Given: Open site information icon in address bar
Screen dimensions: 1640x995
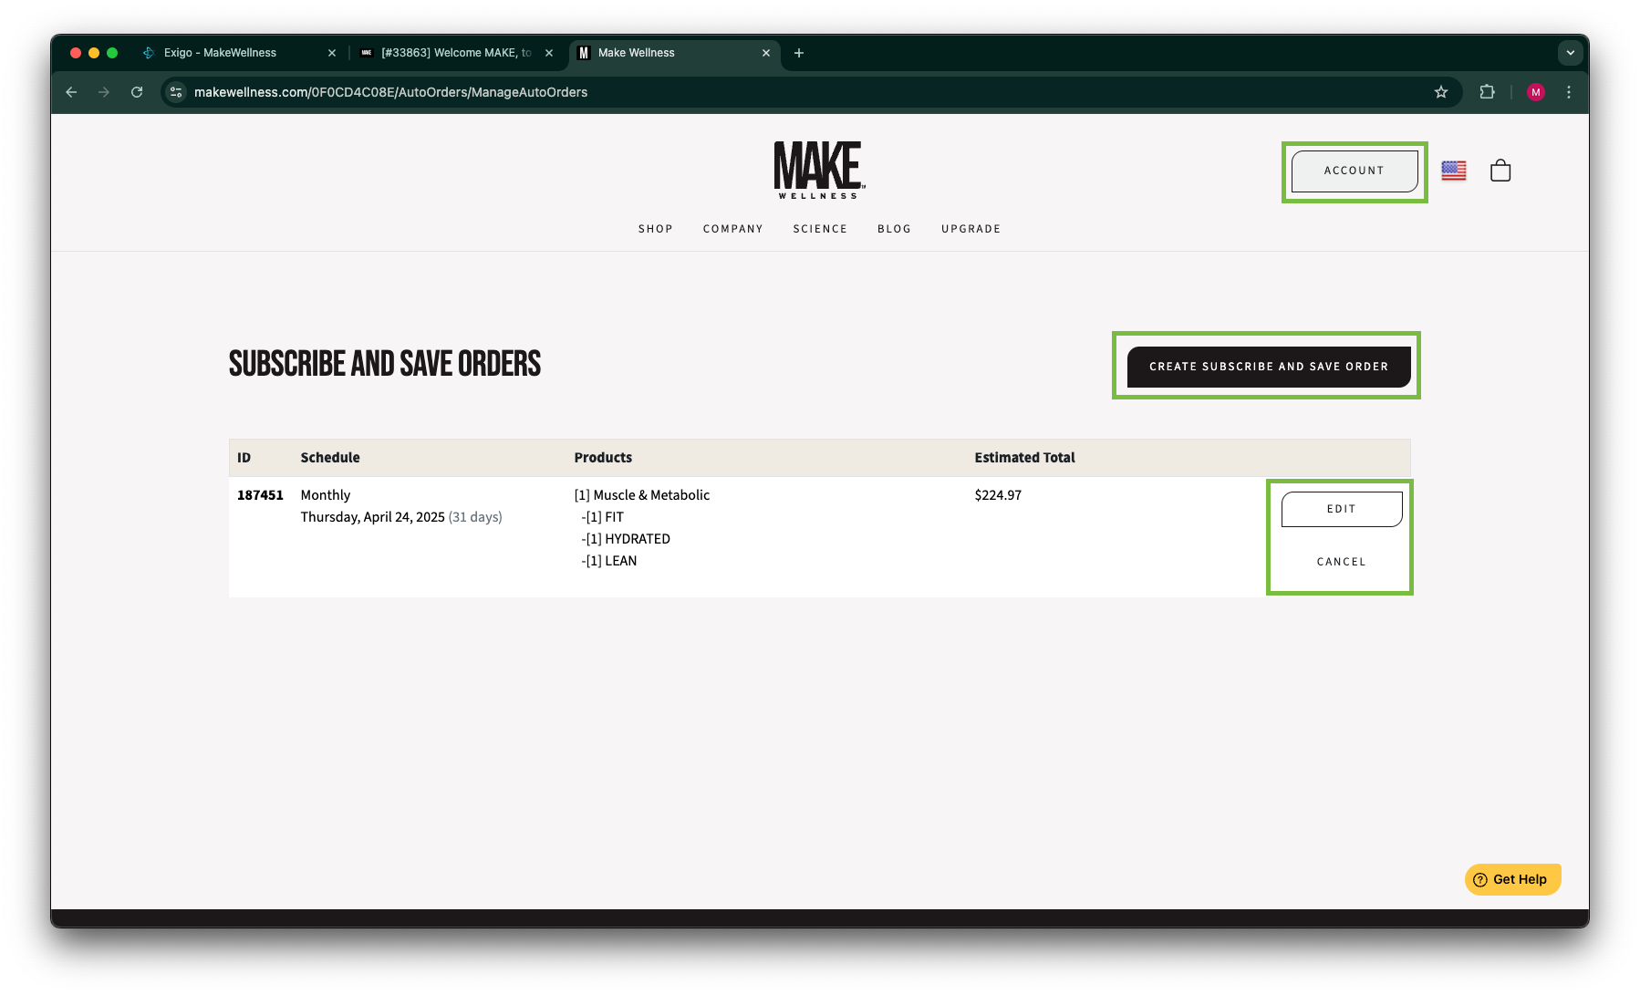Looking at the screenshot, I should coord(176,92).
